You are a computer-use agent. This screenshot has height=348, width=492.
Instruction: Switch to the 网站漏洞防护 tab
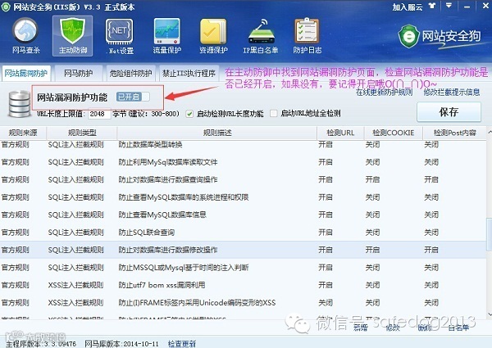tap(25, 74)
